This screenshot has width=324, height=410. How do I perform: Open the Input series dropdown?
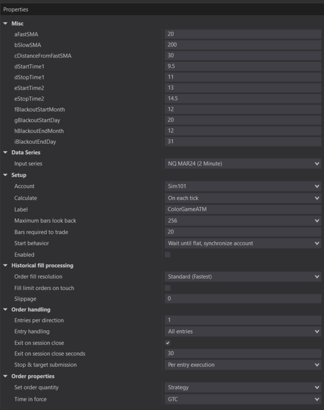243,164
